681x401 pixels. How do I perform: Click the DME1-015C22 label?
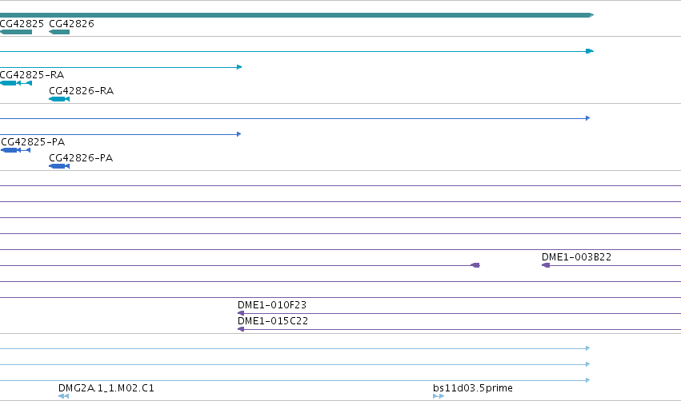[x=273, y=321]
